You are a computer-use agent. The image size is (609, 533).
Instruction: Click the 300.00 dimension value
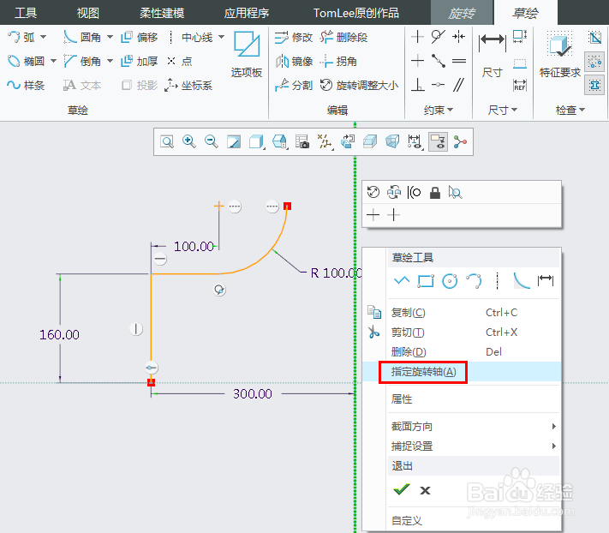[253, 394]
